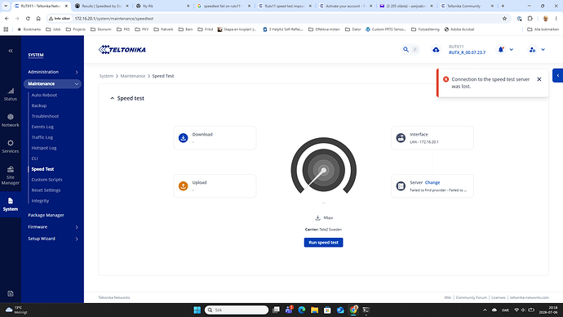Open Auto Reboot page
Screen dimensions: 563x317
pyautogui.click(x=44, y=96)
